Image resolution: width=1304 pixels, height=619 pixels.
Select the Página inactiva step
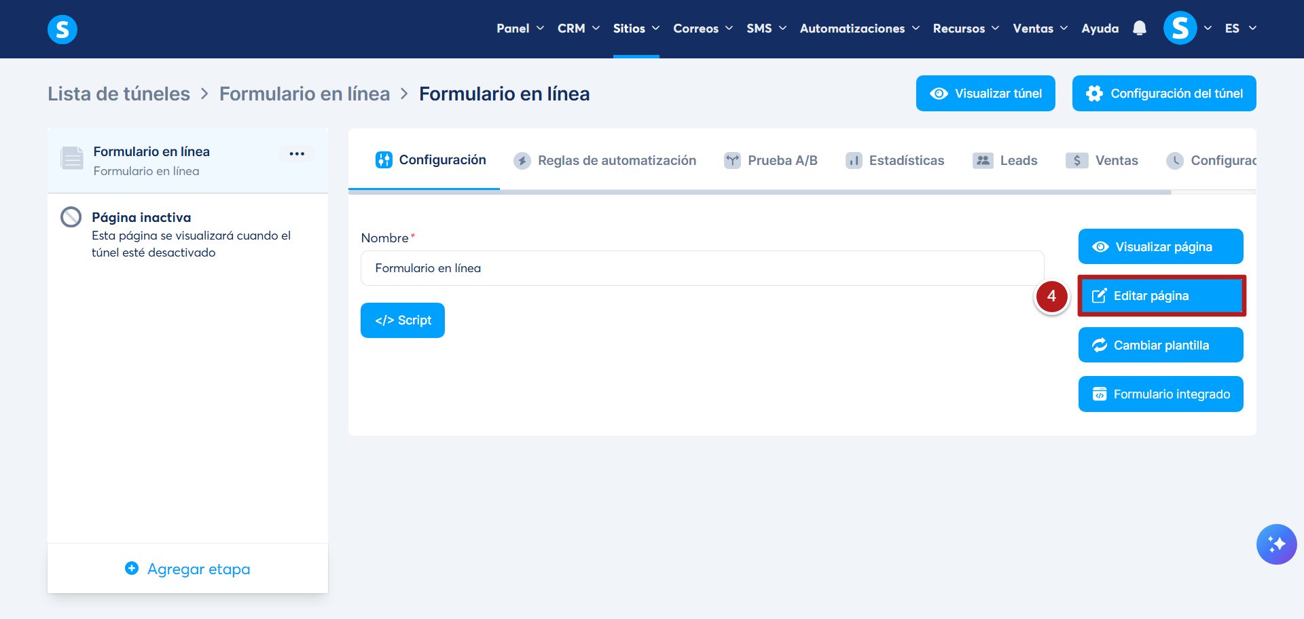pyautogui.click(x=187, y=234)
